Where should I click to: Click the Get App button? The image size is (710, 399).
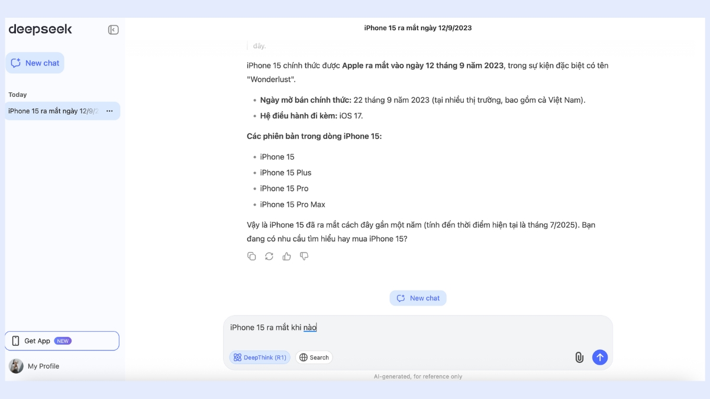coord(37,341)
